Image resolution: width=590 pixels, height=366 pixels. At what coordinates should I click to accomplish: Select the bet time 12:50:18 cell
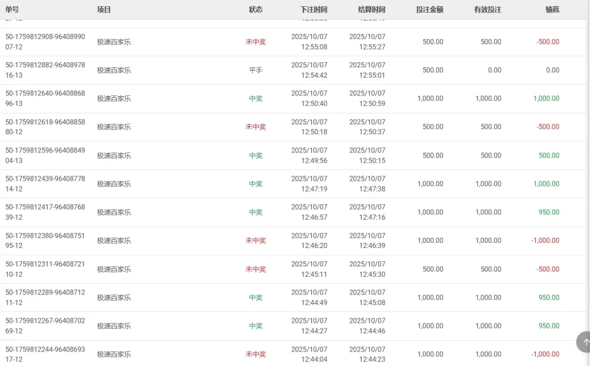click(309, 127)
